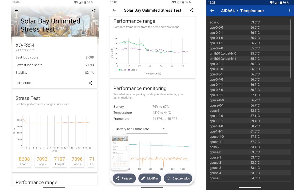The width and height of the screenshot is (305, 190).
Task: Open the screenshot preview thumbnail
Action: click(x=120, y=152)
